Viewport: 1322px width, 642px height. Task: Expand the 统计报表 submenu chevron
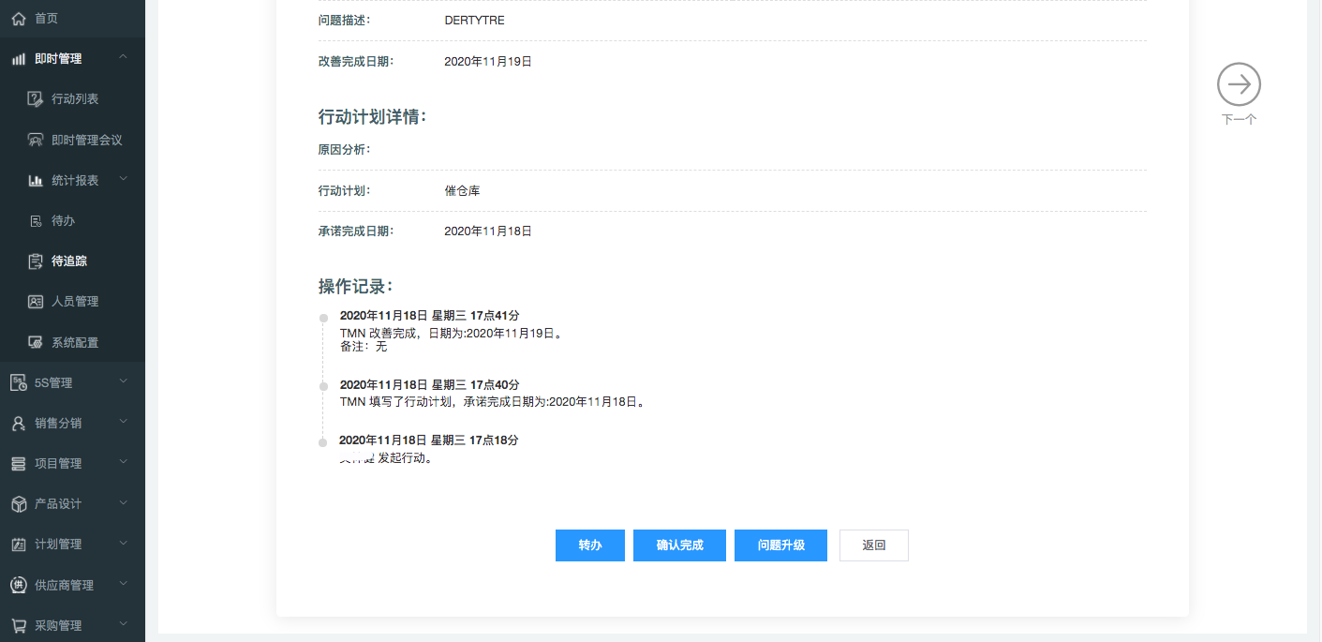coord(123,179)
